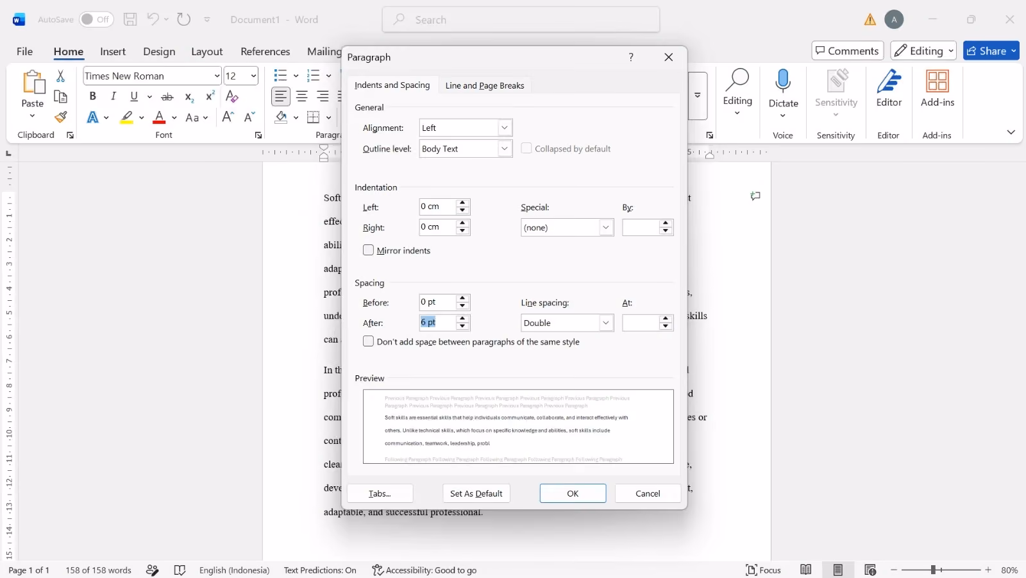Select the Format Painter brush icon
Image resolution: width=1026 pixels, height=578 pixels.
pyautogui.click(x=60, y=117)
